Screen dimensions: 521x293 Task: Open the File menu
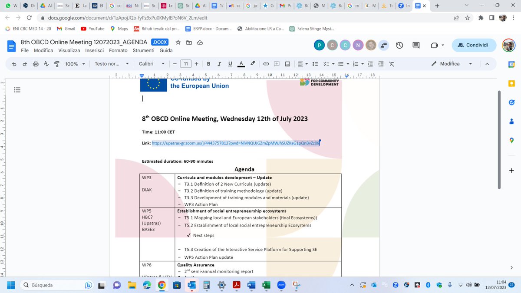(25, 50)
